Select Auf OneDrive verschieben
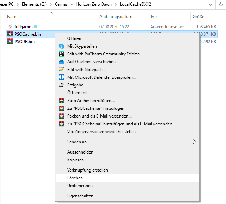 (127, 62)
